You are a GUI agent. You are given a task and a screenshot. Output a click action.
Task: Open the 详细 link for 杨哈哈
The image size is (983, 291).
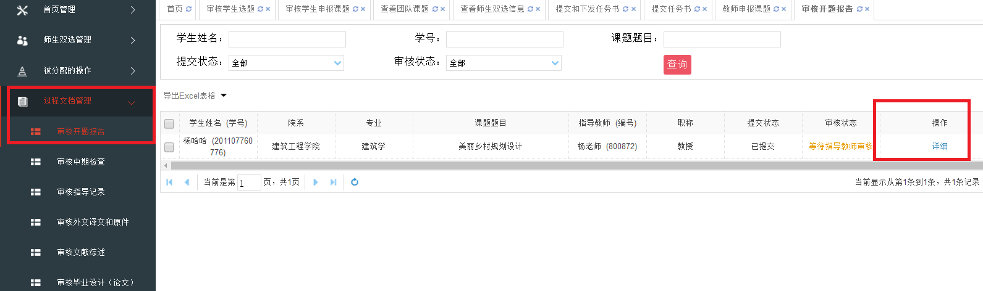(940, 146)
